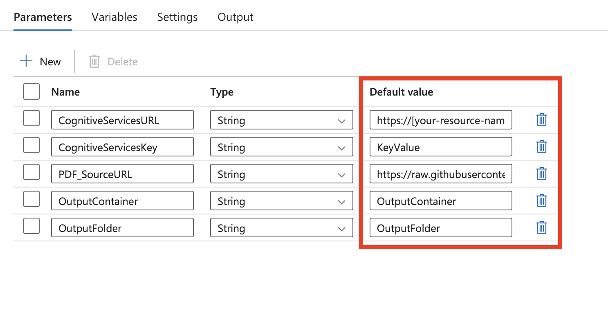Edit the KeyValue default value field
The image size is (608, 310).
(x=441, y=147)
